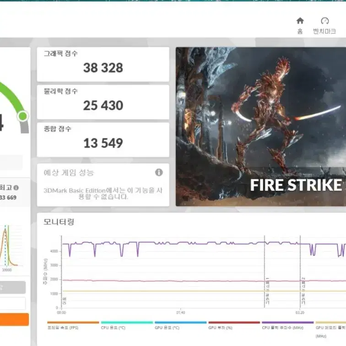Click the 물리학 점수 label
Screen dimensions: 346x346
(x=61, y=91)
